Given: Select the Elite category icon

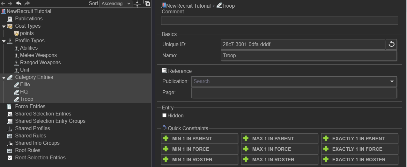Looking at the screenshot, I should 16,85.
